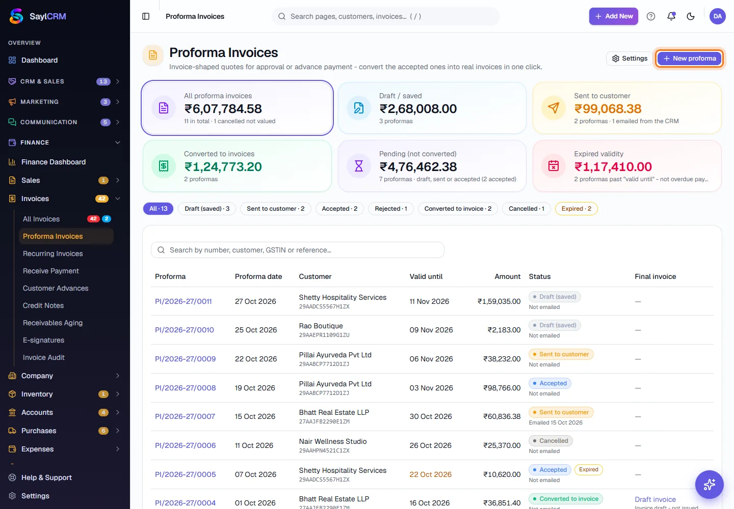Expand the Inventory menu chevron
The image size is (734, 509).
point(118,394)
